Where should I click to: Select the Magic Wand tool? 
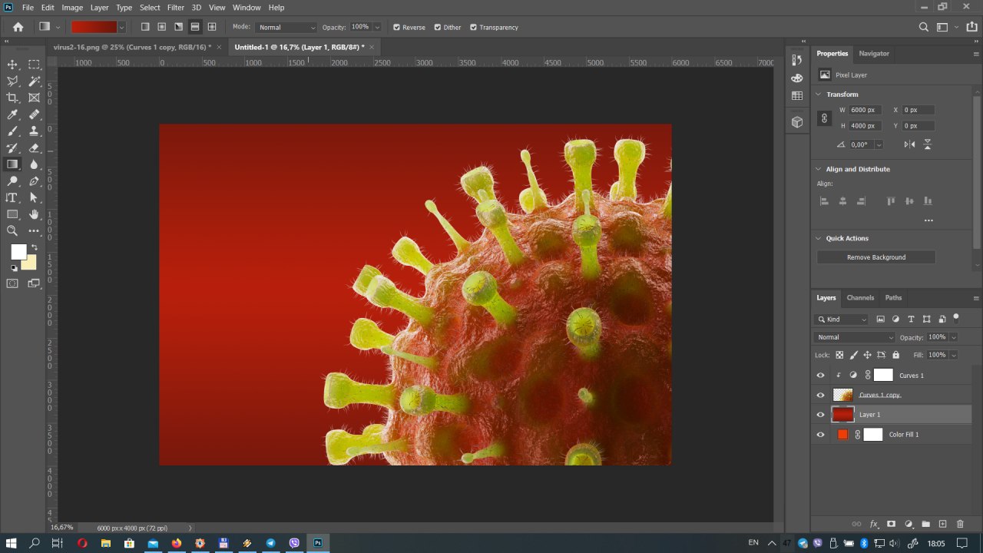(x=34, y=81)
